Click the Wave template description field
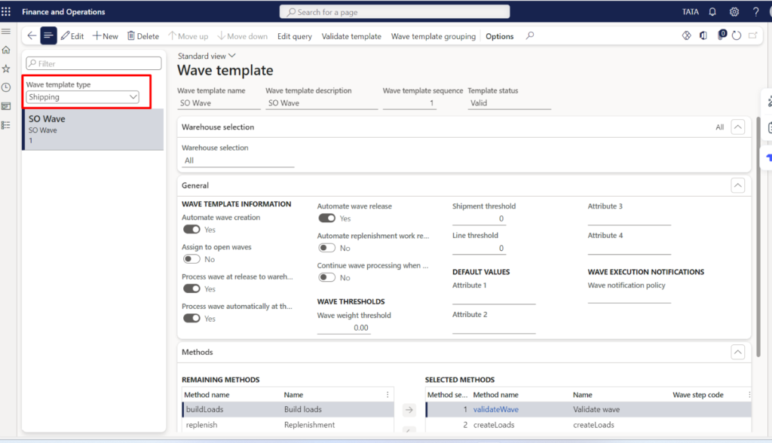The height and width of the screenshot is (443, 772). click(321, 103)
